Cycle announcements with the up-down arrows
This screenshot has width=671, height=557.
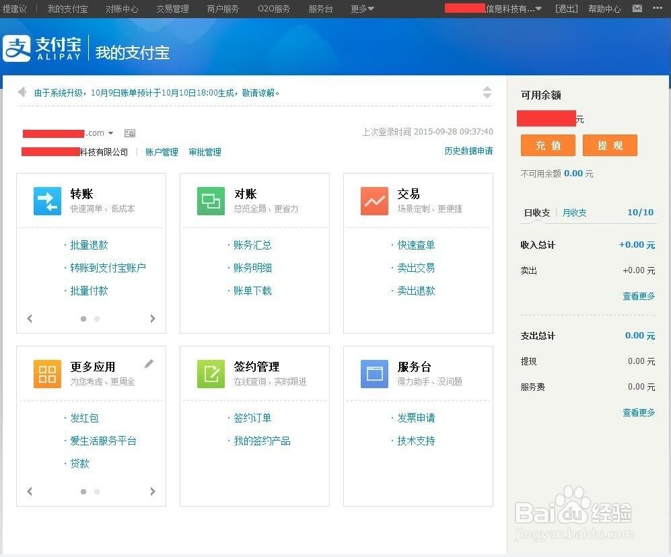pos(487,92)
